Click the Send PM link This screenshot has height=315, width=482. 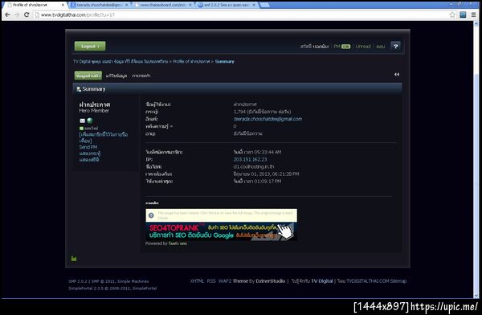88,147
